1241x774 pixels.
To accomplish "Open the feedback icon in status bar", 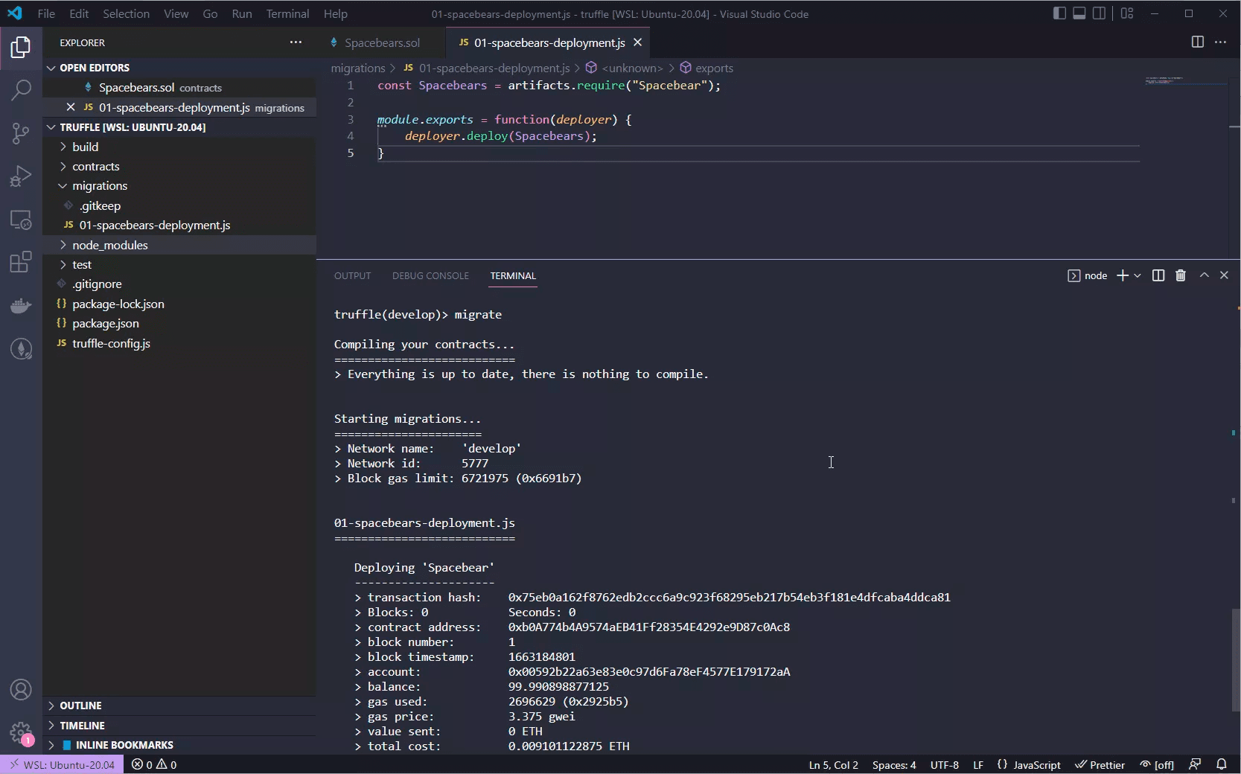I will (1195, 764).
